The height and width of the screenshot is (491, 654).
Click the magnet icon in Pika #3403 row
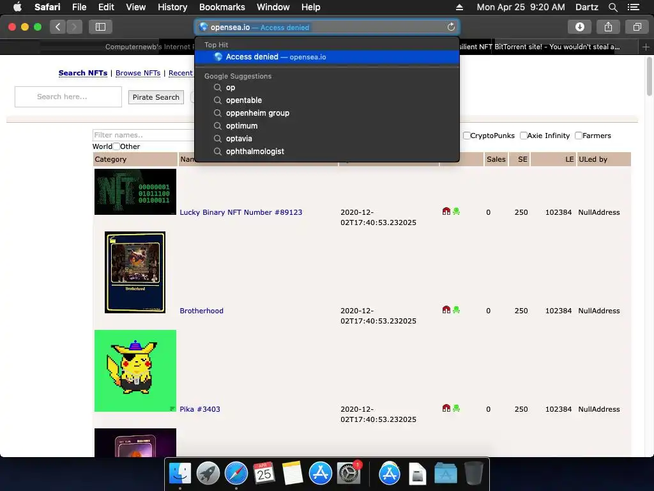[446, 408]
